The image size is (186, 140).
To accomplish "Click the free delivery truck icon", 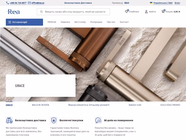I will pyautogui.click(x=9, y=120).
